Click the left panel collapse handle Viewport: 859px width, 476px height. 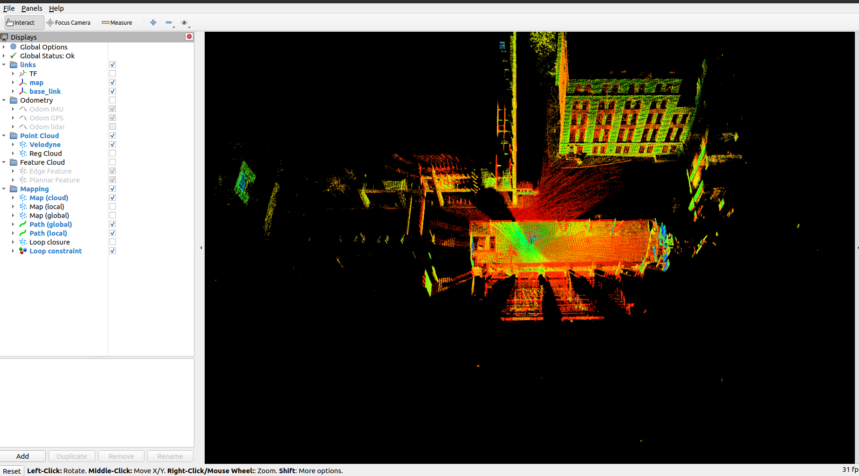pos(201,248)
